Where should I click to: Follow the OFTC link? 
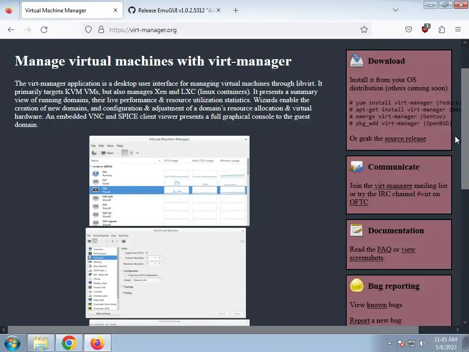[359, 202]
